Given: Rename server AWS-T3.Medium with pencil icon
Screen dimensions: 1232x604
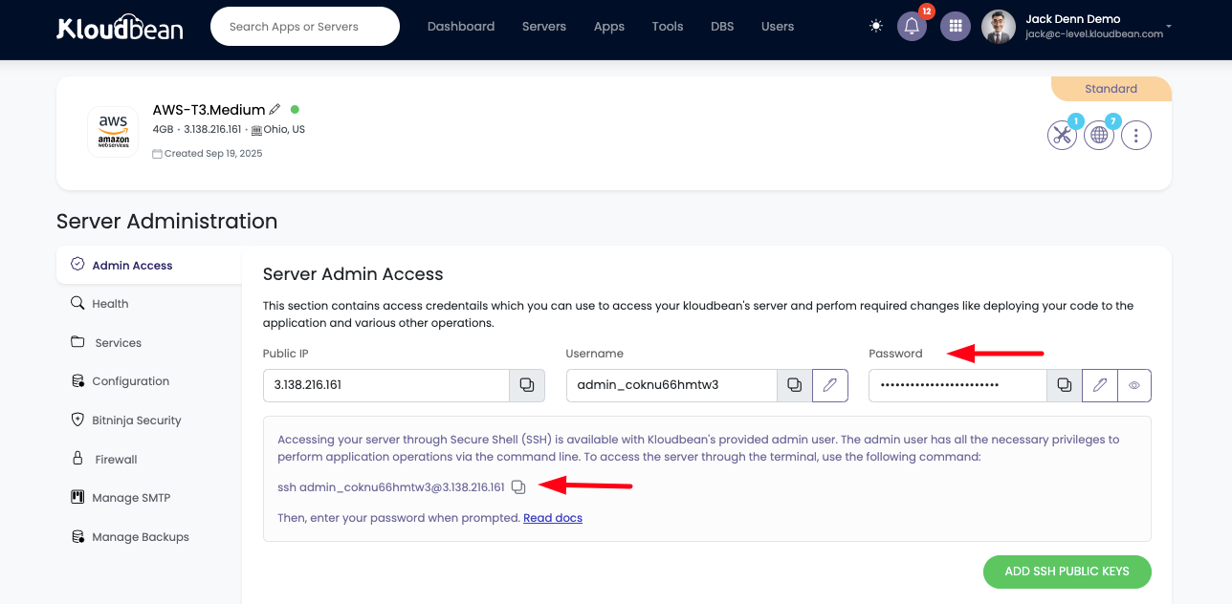Looking at the screenshot, I should tap(275, 110).
